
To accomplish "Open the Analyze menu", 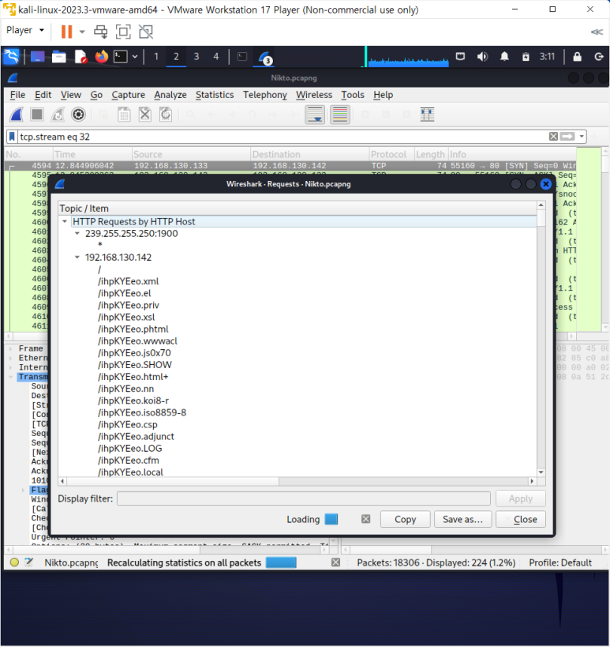I will [x=170, y=95].
